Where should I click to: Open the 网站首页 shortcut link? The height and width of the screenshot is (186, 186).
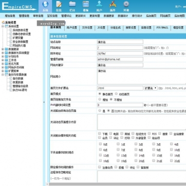[165, 16]
